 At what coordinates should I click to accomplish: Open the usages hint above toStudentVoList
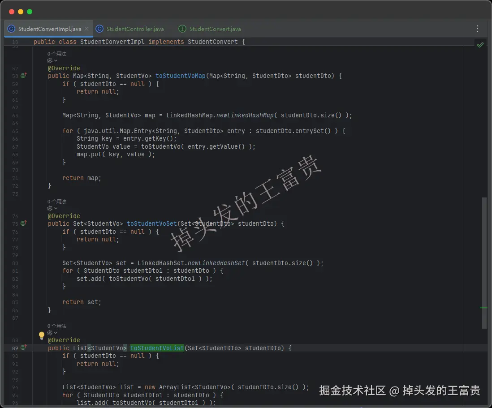57,326
